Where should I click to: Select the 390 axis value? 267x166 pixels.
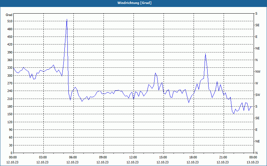(10, 52)
